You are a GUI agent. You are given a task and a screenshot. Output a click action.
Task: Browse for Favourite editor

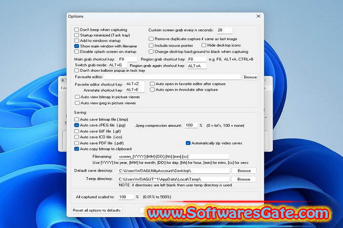tap(250, 77)
